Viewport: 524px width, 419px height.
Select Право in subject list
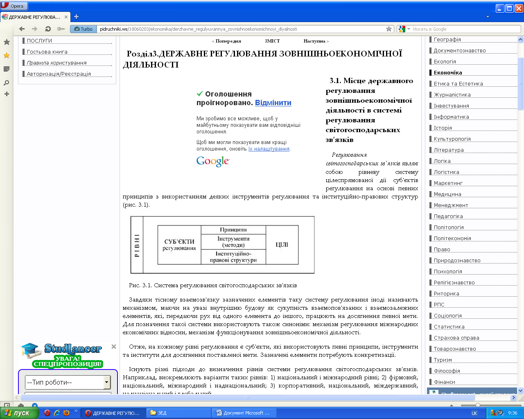point(442,249)
